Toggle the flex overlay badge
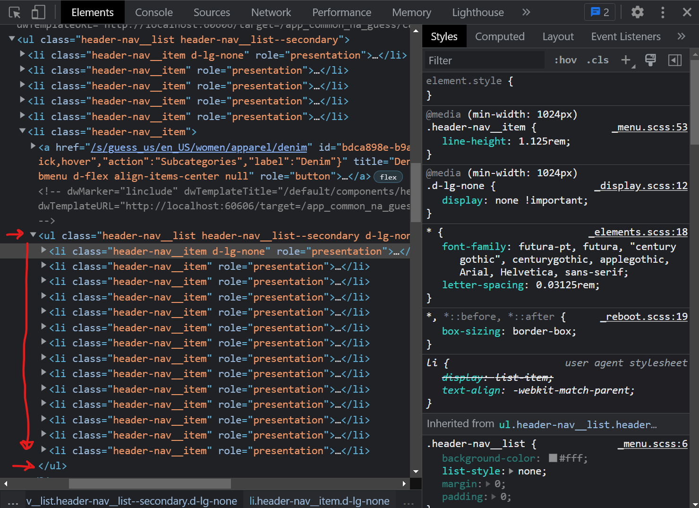The height and width of the screenshot is (508, 699). click(388, 177)
